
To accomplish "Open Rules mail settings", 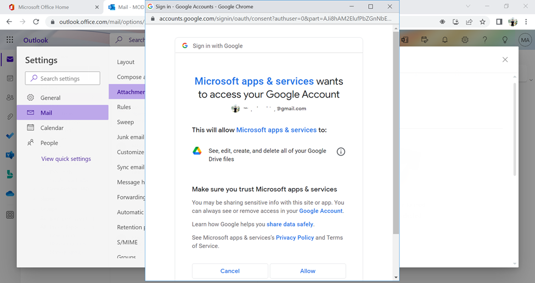I will pos(124,107).
